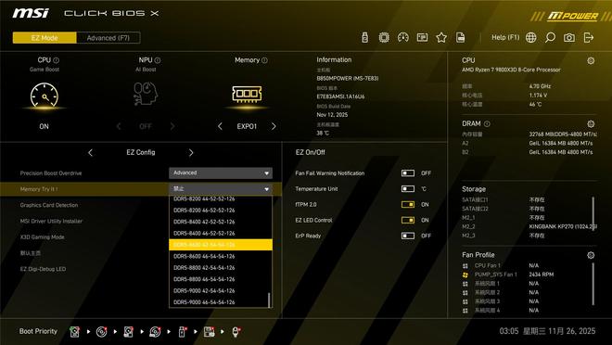The height and width of the screenshot is (345, 612).
Task: Click EZ Digi-Debug LED setting
Action: (x=43, y=269)
